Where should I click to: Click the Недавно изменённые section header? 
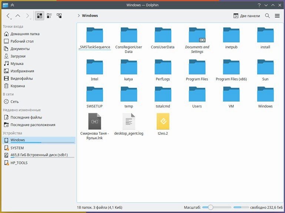click(21, 110)
